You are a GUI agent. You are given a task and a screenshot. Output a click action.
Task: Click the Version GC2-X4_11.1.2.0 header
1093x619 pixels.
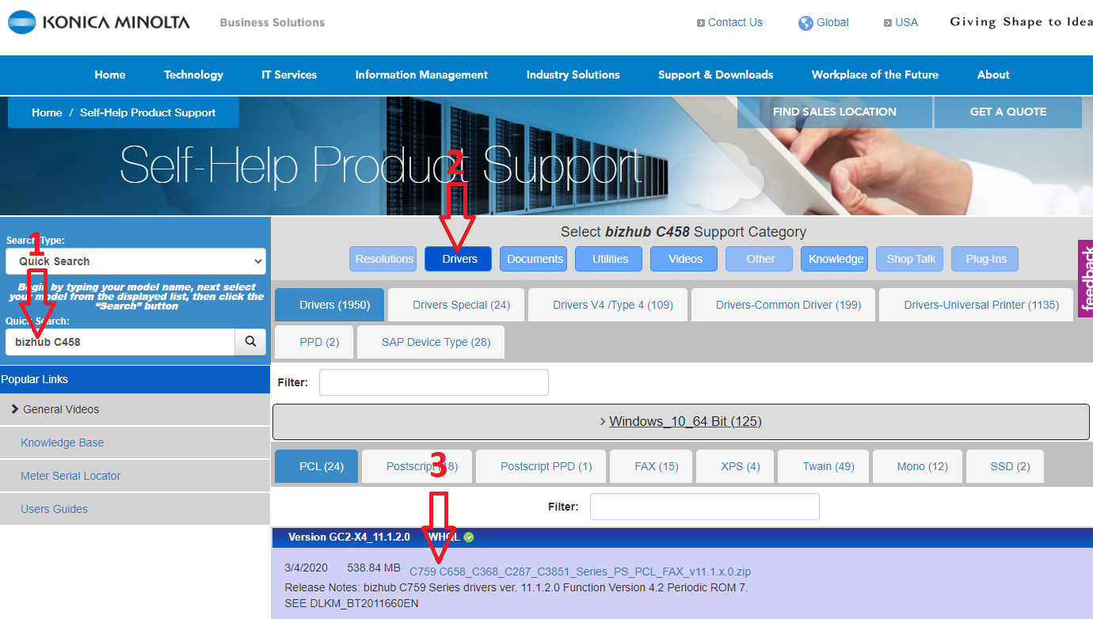(348, 537)
